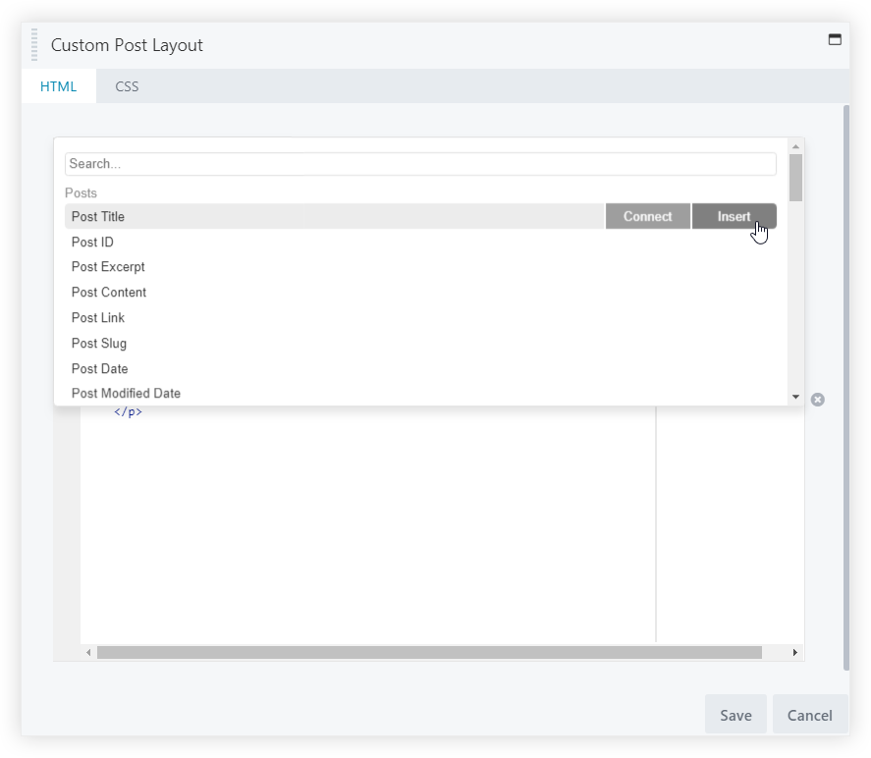Click the maximize dialog icon
The image size is (871, 758).
(x=835, y=40)
